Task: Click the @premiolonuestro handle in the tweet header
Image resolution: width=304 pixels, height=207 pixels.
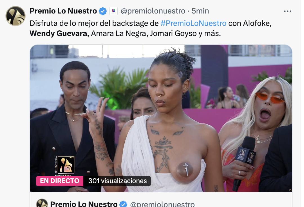Action: tap(153, 11)
